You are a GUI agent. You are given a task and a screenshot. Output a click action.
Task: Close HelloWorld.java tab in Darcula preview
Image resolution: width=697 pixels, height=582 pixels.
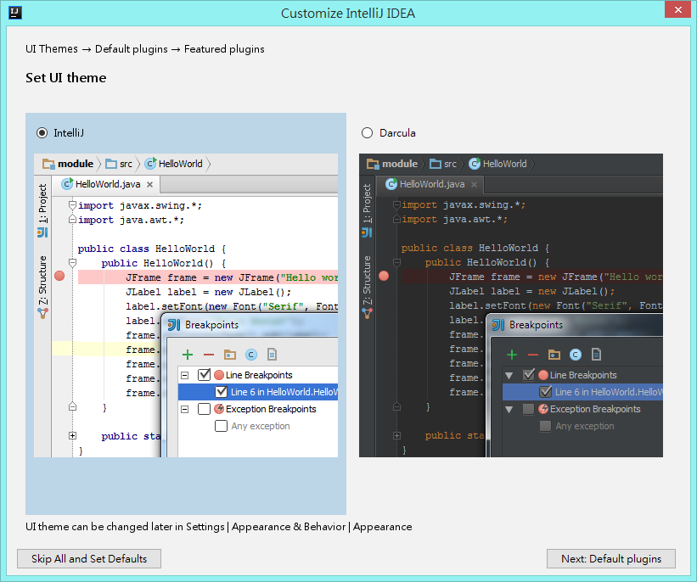pyautogui.click(x=475, y=184)
